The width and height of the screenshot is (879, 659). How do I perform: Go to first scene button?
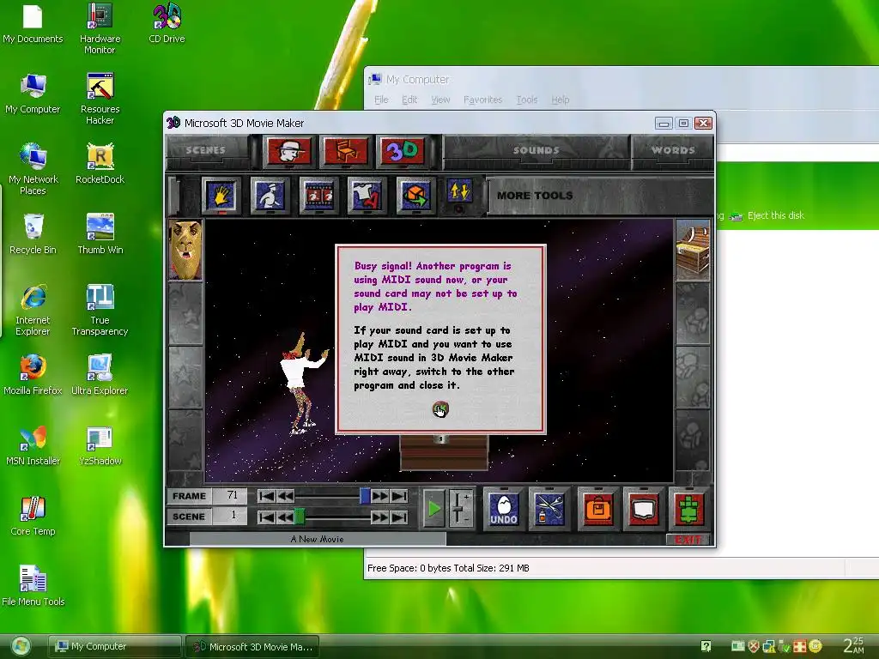(x=267, y=517)
